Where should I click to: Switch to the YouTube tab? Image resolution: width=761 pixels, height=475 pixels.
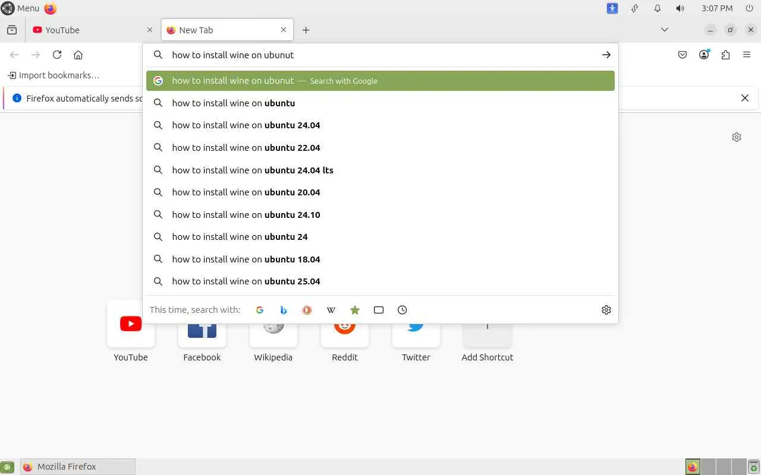pos(93,30)
